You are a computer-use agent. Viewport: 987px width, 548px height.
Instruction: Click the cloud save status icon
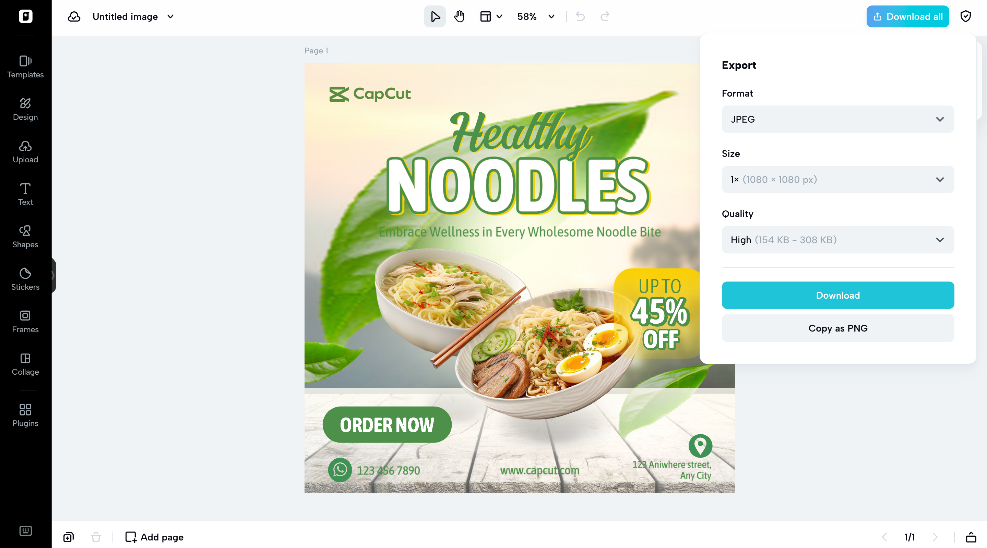74,16
